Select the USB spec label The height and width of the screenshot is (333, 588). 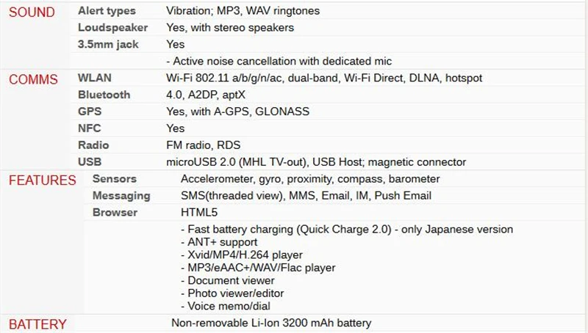click(x=90, y=162)
